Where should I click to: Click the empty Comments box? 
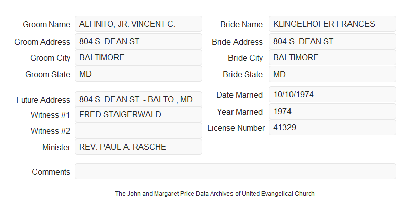coord(236,171)
